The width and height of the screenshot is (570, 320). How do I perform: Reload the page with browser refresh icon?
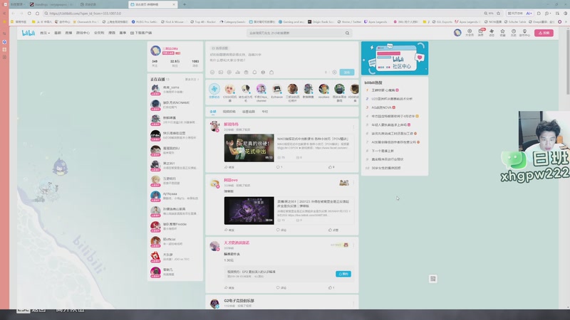[x=29, y=14]
